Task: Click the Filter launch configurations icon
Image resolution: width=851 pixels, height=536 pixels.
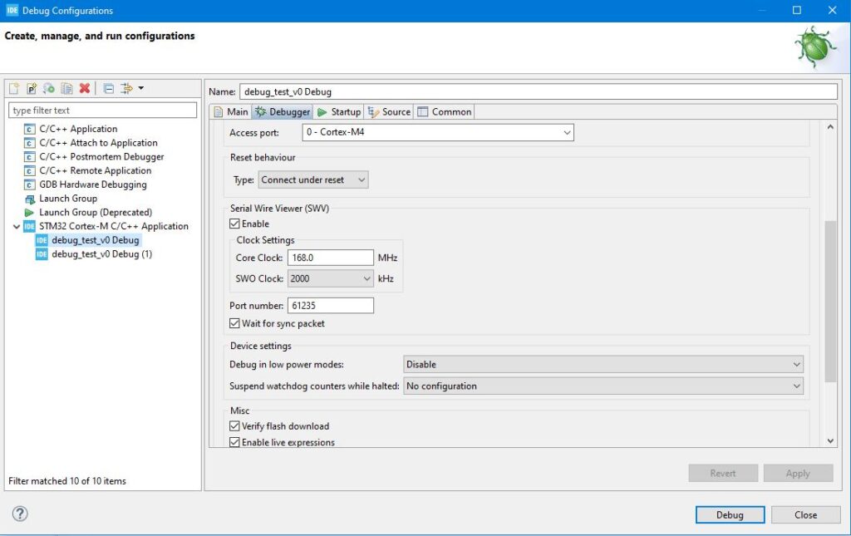Action: click(127, 88)
